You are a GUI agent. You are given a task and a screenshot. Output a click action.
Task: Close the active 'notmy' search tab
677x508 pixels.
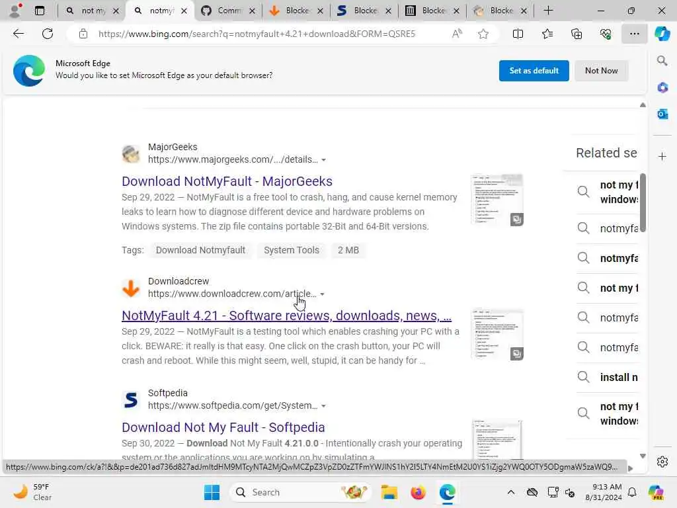click(184, 11)
